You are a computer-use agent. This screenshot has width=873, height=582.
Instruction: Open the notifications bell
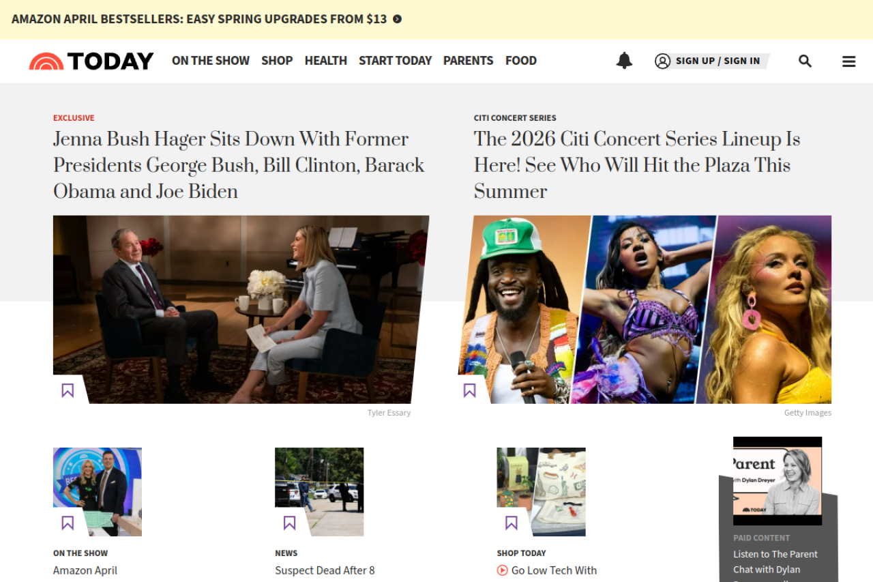click(624, 61)
